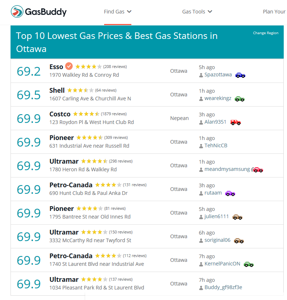Expand the Find Gas dropdown chevron
The height and width of the screenshot is (300, 287).
[x=129, y=12]
